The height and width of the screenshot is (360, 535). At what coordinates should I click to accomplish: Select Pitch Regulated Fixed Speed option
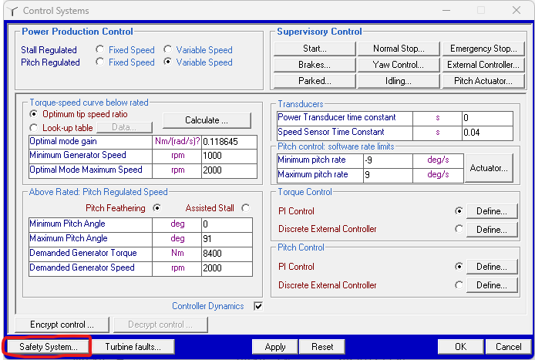pyautogui.click(x=100, y=62)
